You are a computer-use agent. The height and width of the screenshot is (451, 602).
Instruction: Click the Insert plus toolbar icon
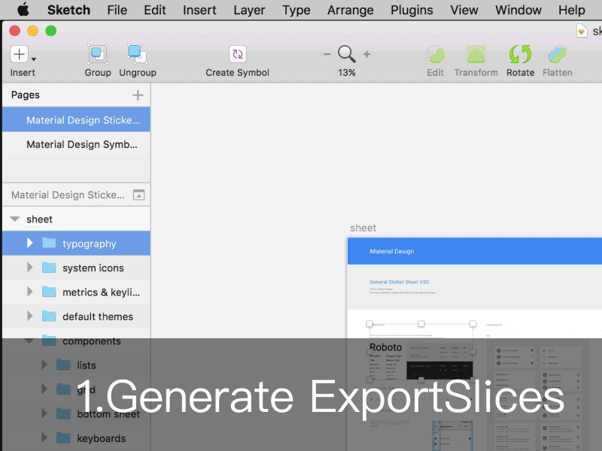coord(19,54)
